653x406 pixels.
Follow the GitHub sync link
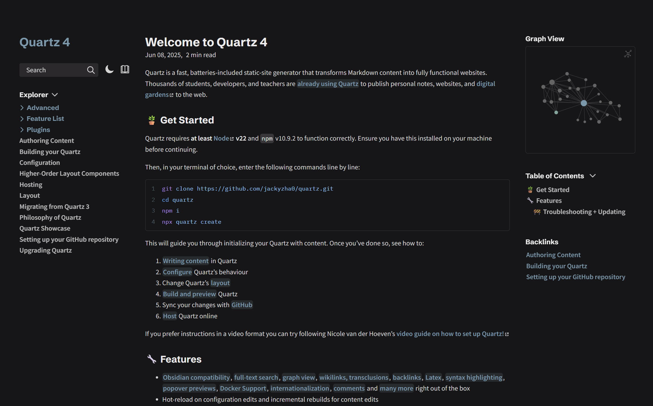[x=242, y=305]
